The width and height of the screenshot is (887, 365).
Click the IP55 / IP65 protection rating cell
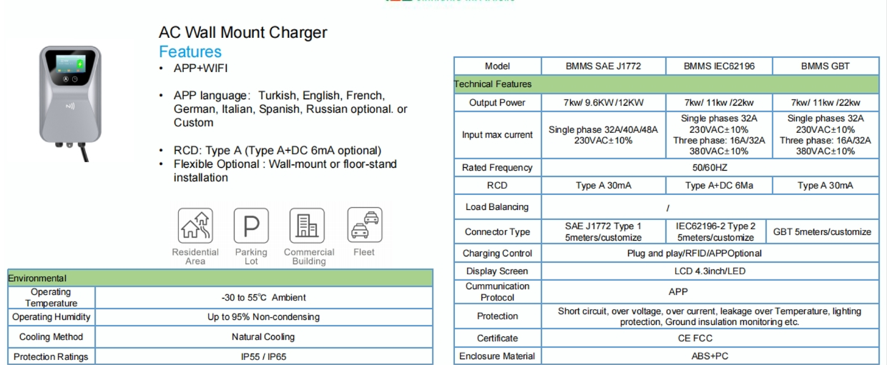coord(263,356)
